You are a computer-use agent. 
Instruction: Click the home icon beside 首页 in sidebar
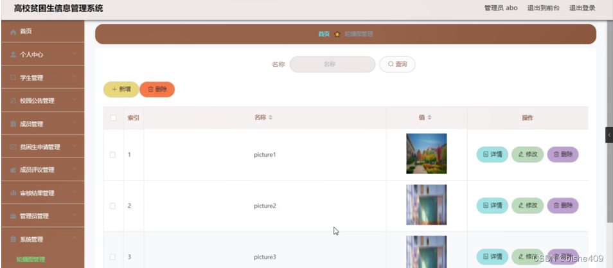pos(13,31)
